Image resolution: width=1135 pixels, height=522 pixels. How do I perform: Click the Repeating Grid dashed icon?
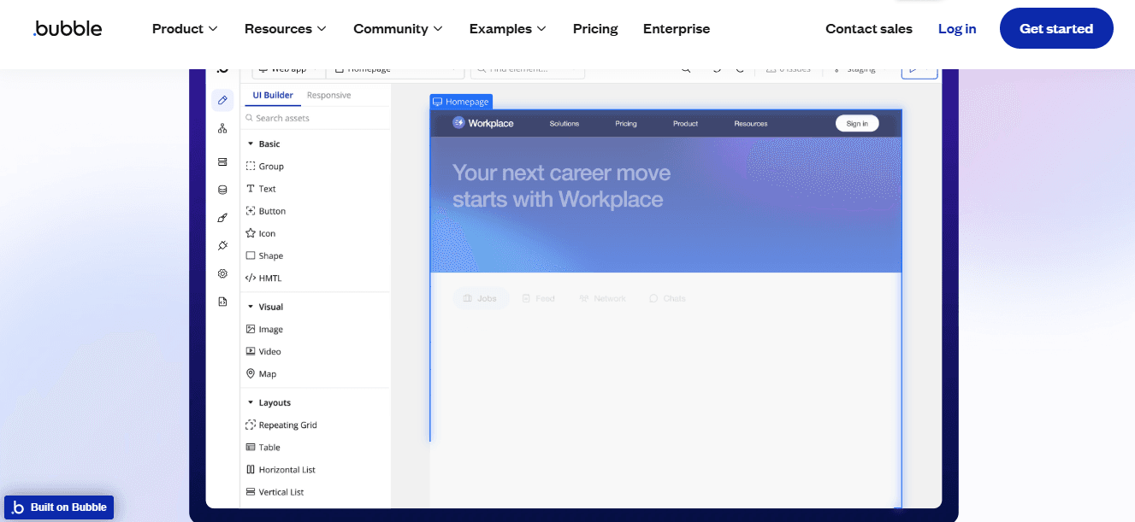251,425
